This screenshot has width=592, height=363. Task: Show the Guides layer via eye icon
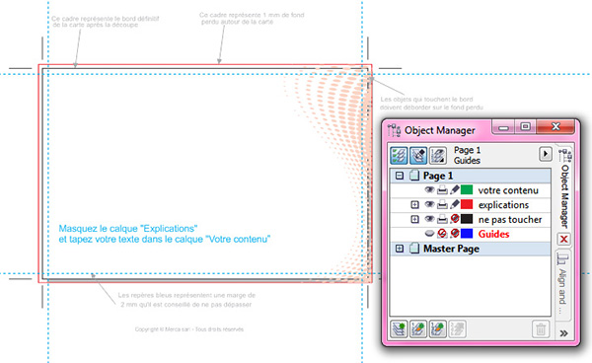[x=429, y=234]
